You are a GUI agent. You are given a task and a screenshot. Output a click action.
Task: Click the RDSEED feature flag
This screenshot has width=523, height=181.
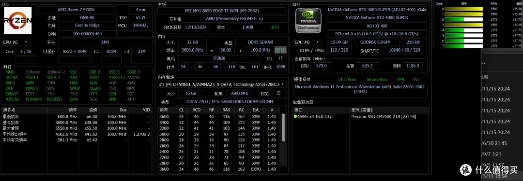(54, 99)
